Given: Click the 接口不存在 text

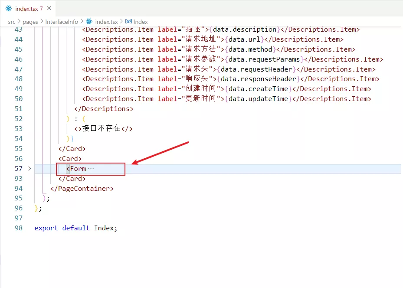Looking at the screenshot, I should tap(101, 128).
